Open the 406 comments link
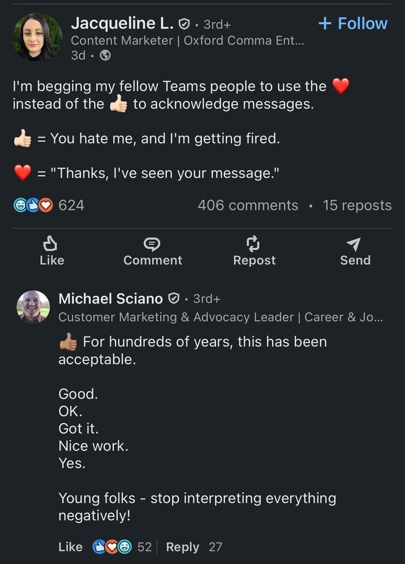Viewport: 405px width, 564px height. tap(248, 205)
